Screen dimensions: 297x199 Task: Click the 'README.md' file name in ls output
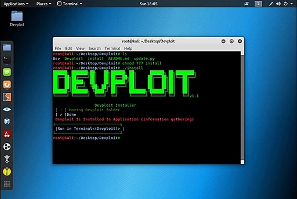click(119, 59)
